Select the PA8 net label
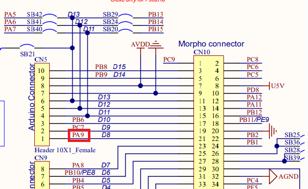This screenshot has width=308, height=189. [x=78, y=165]
